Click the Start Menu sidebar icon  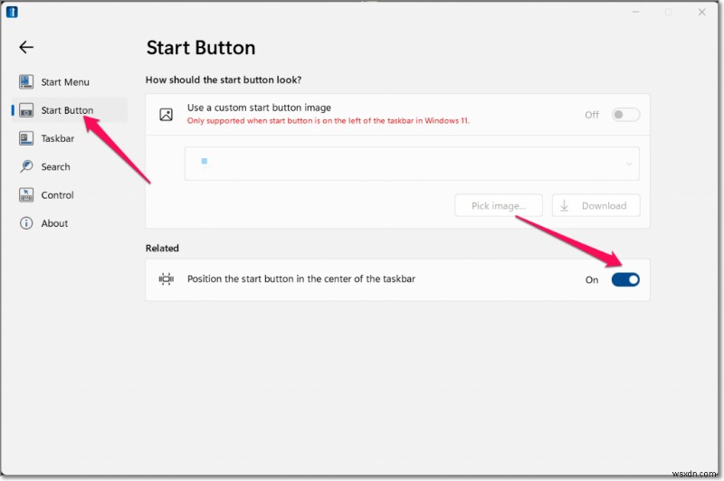[x=25, y=82]
